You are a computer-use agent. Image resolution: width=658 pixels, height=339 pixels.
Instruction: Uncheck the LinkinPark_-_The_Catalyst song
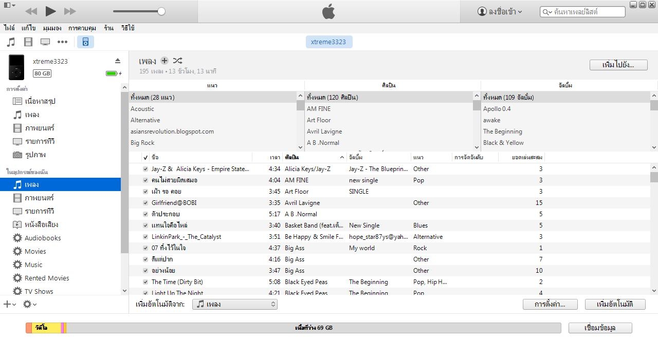(x=145, y=236)
